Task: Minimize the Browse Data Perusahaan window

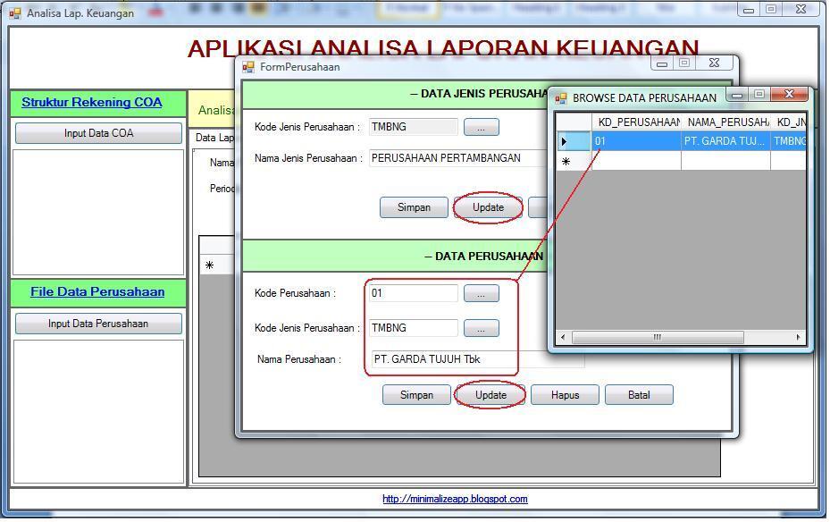Action: [736, 95]
